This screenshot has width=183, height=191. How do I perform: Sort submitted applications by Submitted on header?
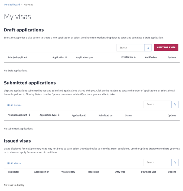pos(105,115)
